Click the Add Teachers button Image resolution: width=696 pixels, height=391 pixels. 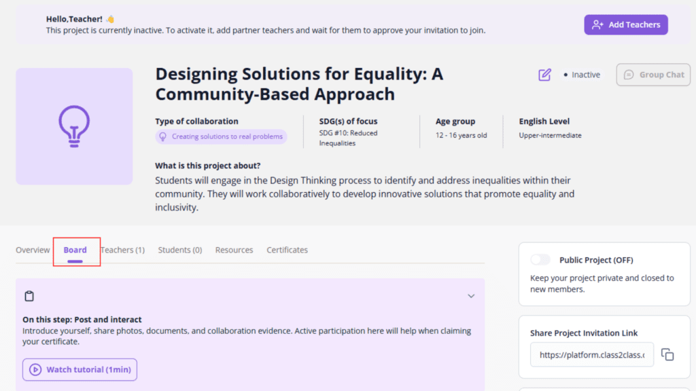tap(626, 25)
